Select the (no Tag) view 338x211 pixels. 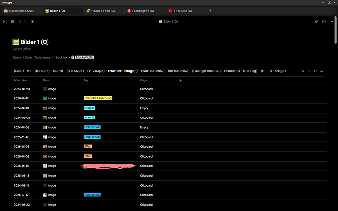[250, 71]
